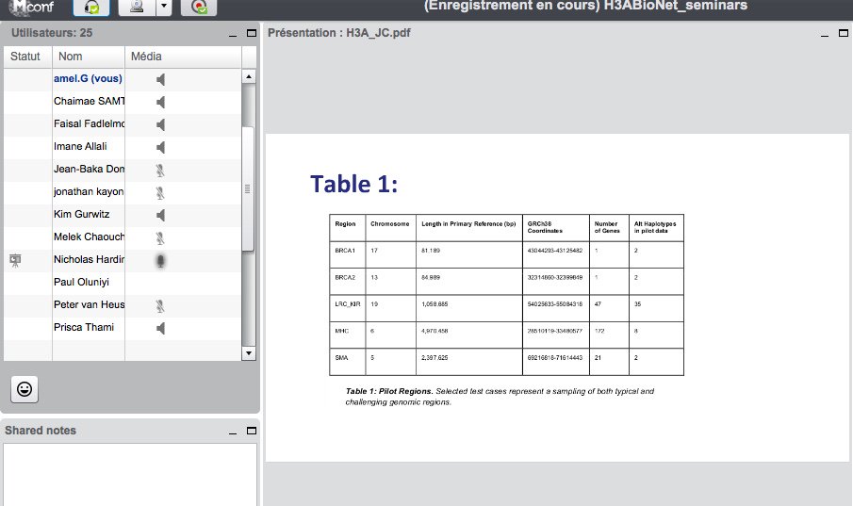This screenshot has height=506, width=853.
Task: Click speaker icon for Kim Gurwitz
Action: pyautogui.click(x=160, y=216)
